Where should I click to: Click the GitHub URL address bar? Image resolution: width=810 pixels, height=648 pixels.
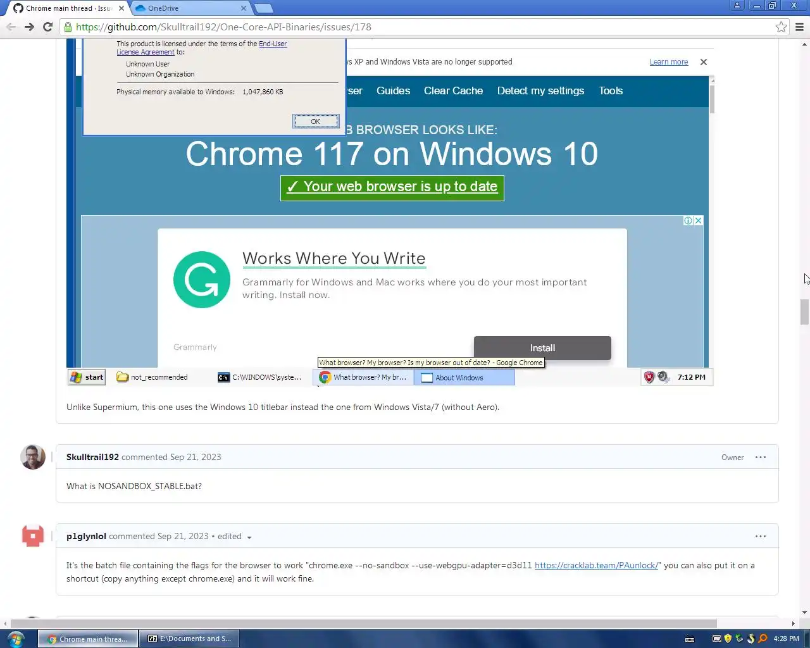(418, 27)
